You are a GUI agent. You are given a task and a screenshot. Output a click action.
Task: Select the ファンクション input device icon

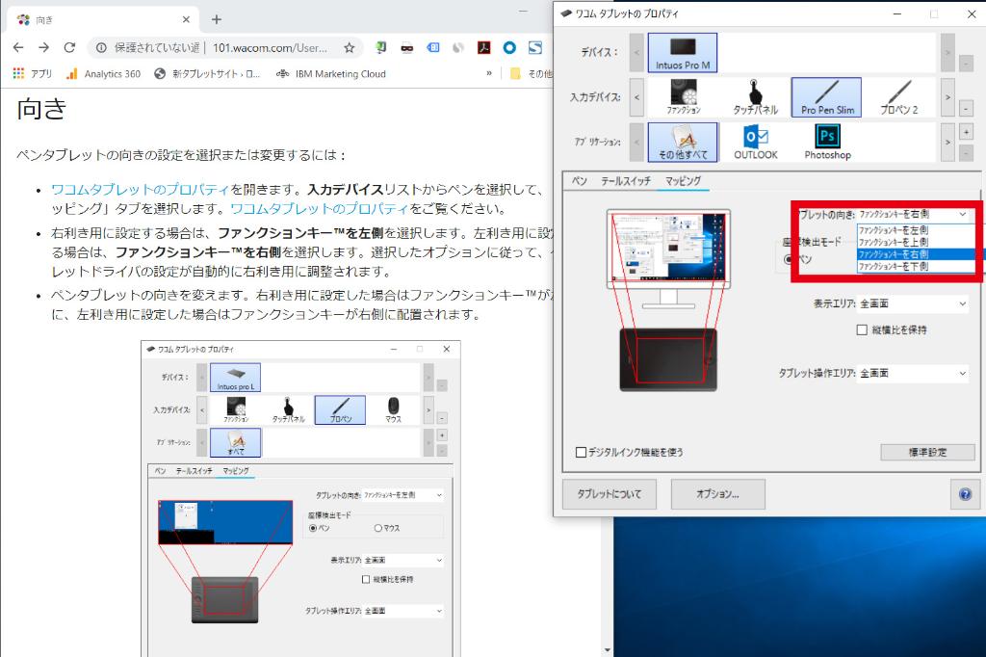pos(684,97)
